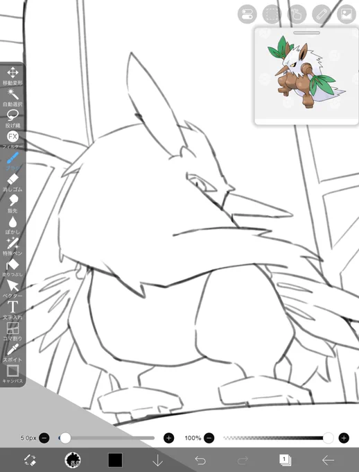Select the Special Pen (特殊ペン) tool
Image resolution: width=359 pixels, height=472 pixels.
click(12, 247)
